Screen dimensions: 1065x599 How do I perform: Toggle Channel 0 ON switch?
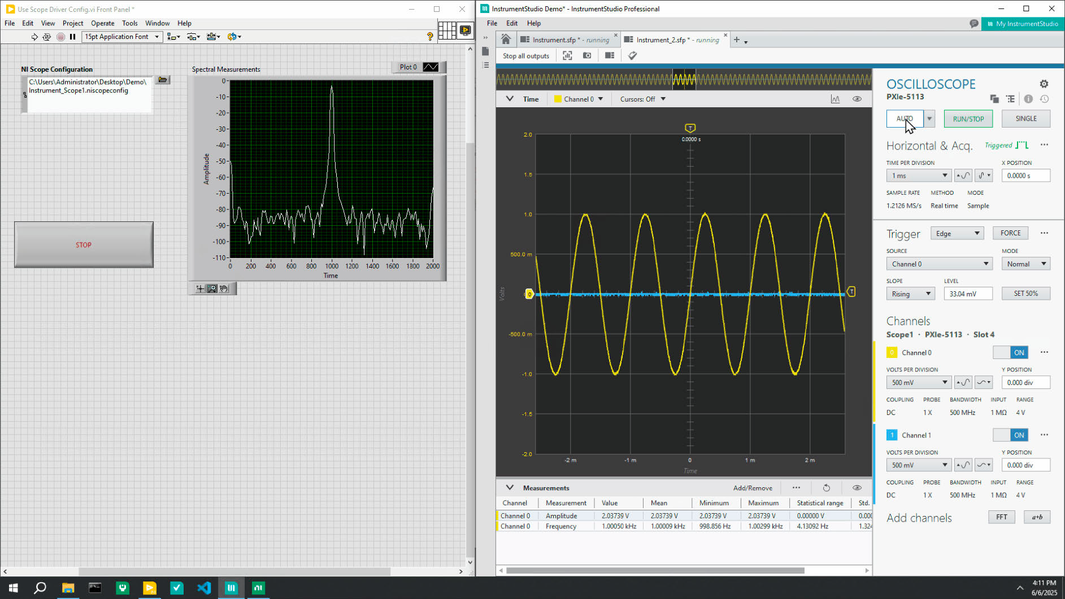[x=1010, y=352]
